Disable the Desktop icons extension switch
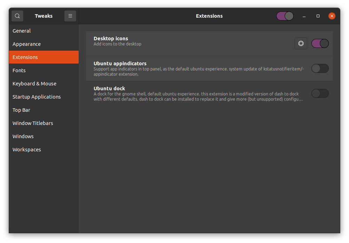349x243 pixels. [x=320, y=43]
